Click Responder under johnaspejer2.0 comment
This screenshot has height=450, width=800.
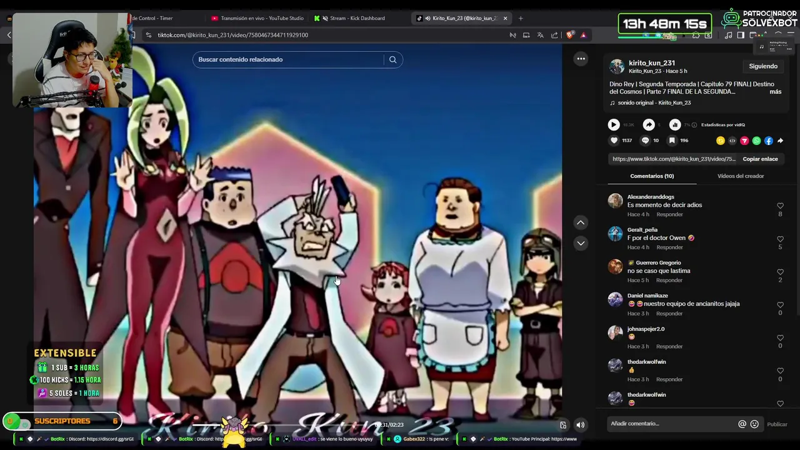(x=669, y=347)
